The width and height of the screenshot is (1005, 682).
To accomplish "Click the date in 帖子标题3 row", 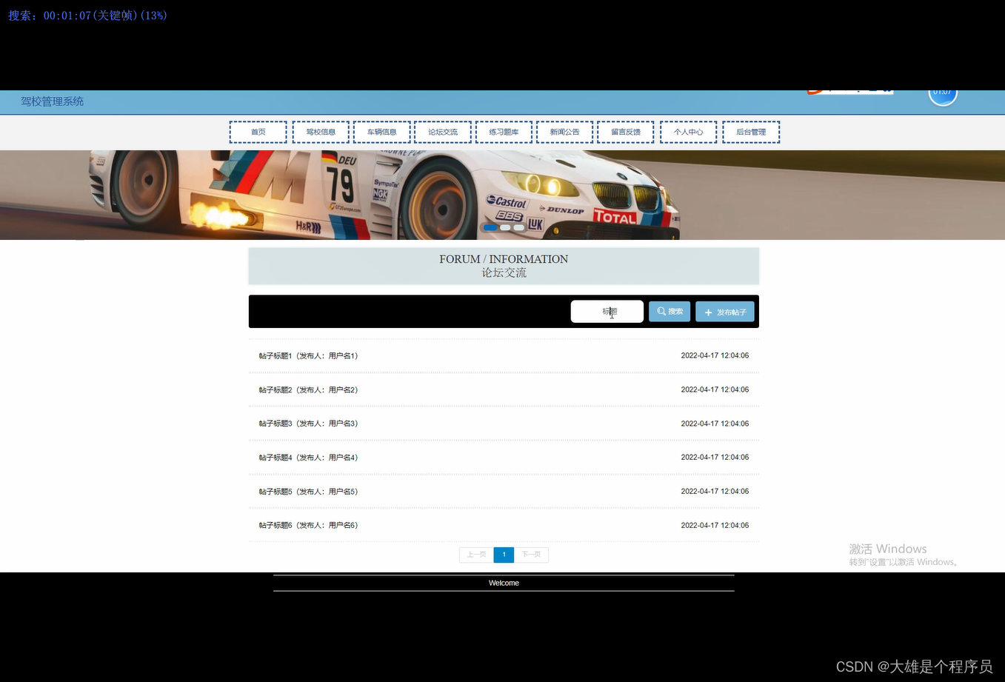I will (x=715, y=424).
